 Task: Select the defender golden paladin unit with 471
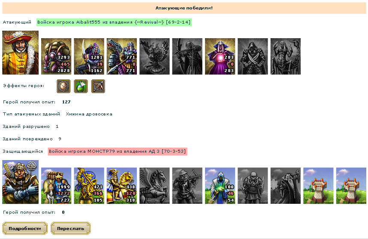tap(89, 185)
